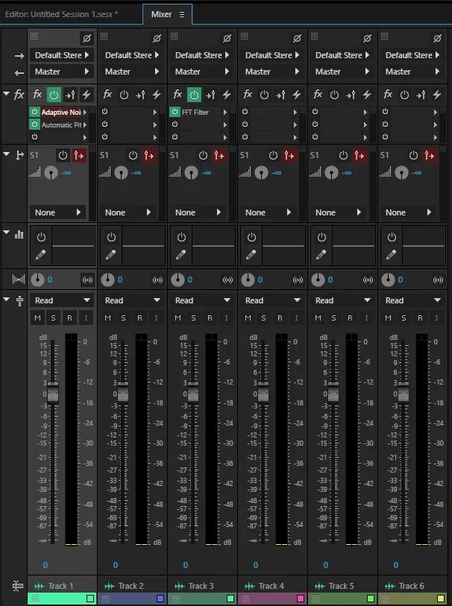
Task: Open EQ editor pencil on Track 3
Action: (181, 255)
